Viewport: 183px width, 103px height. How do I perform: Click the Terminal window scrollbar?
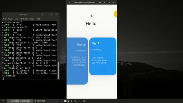coord(58,70)
